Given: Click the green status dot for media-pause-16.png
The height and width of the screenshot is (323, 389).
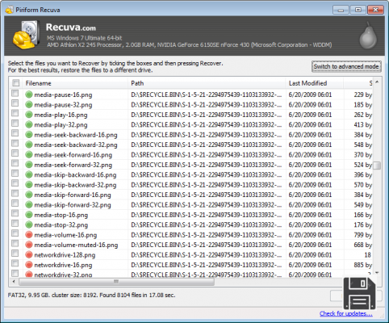Looking at the screenshot, I should point(29,94).
